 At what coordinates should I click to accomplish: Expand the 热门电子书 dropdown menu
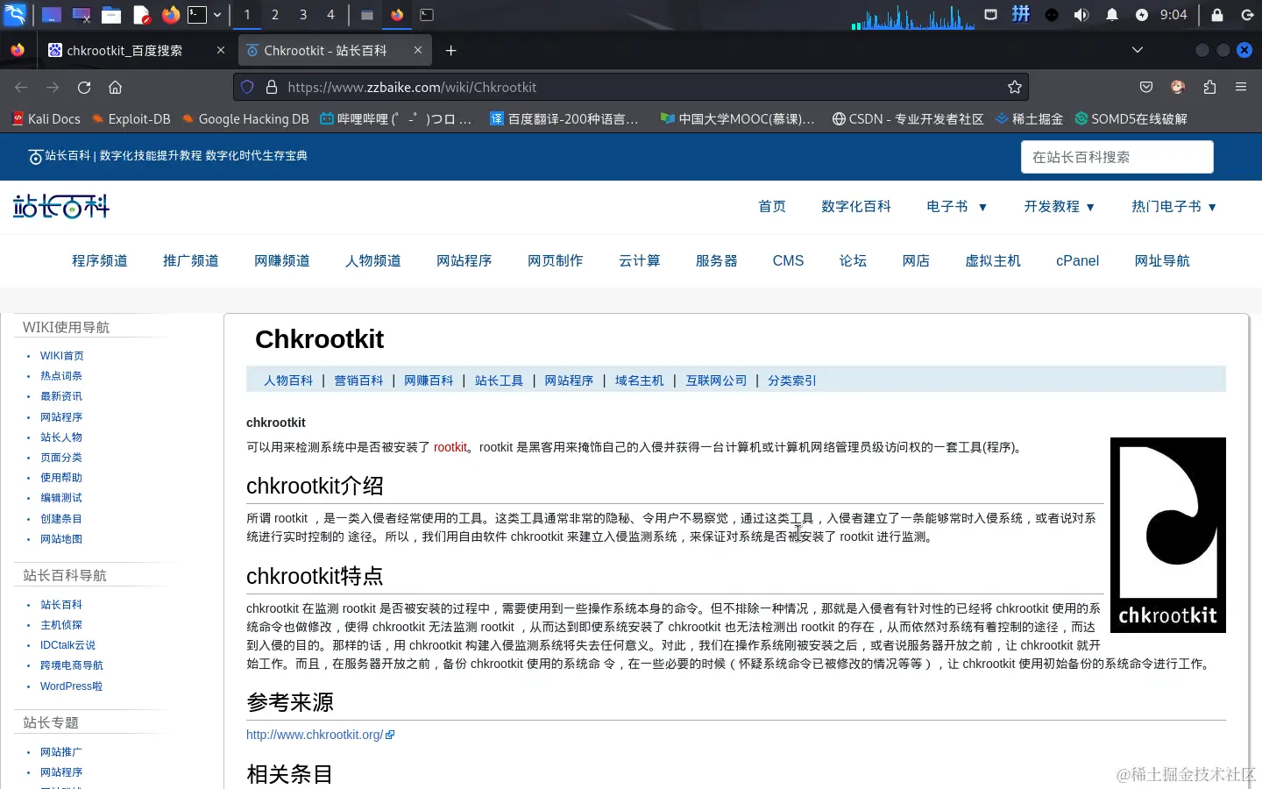(1174, 207)
